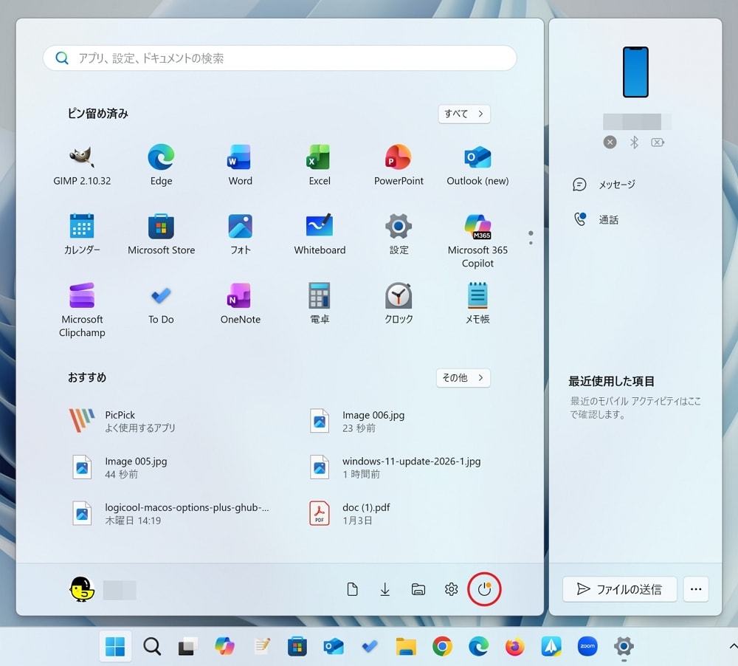738x666 pixels.
Task: Open Google Chrome from the taskbar
Action: click(x=442, y=647)
